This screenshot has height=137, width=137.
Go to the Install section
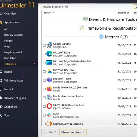point(8,72)
